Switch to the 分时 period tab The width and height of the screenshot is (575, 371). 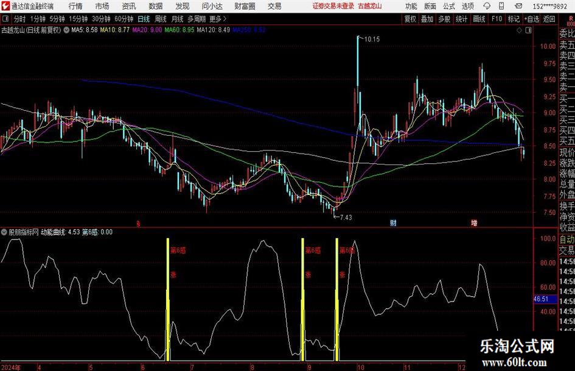pos(20,19)
